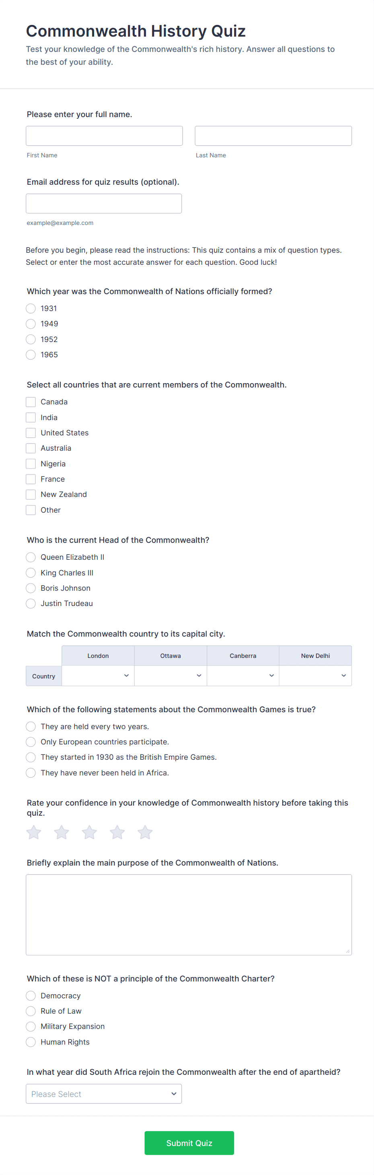Rate confidence with the fourth star
The image size is (374, 1175).
117,832
